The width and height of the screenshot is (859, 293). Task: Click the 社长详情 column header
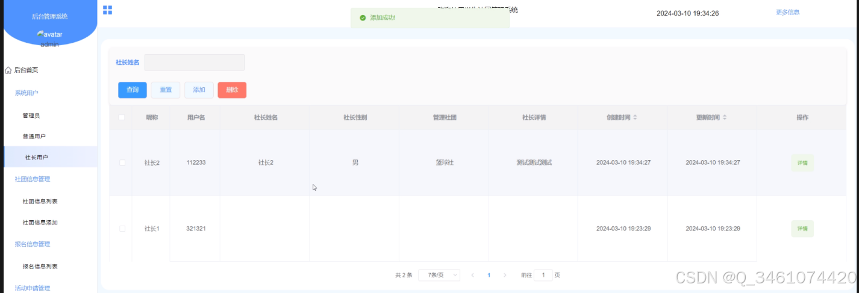tap(534, 117)
